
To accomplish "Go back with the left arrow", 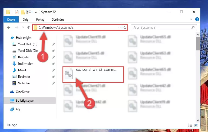I will tap(9, 27).
